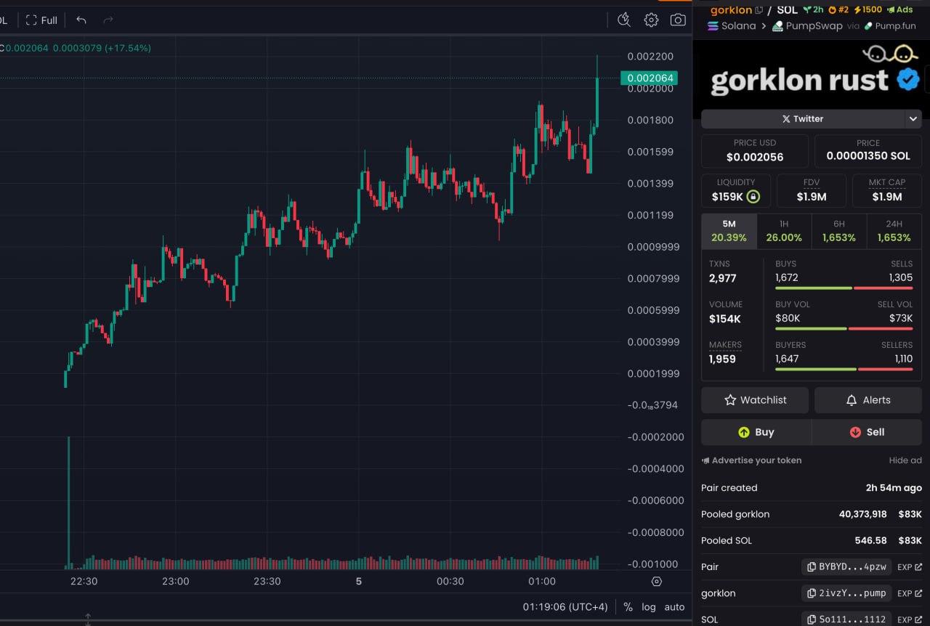Undo the last chart action
This screenshot has height=626, width=930.
point(81,20)
